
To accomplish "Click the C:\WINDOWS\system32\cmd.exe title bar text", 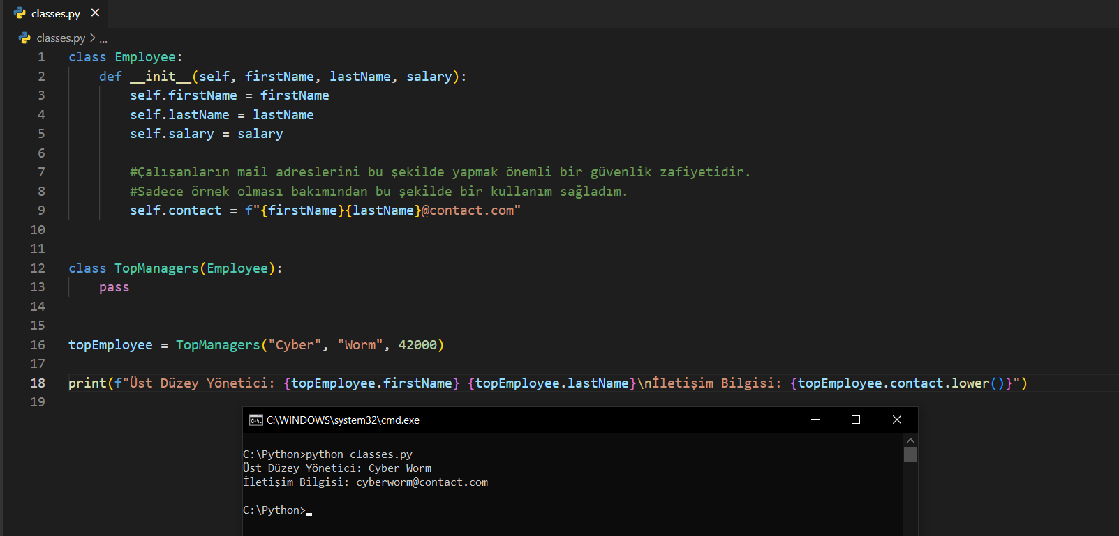I will [343, 420].
